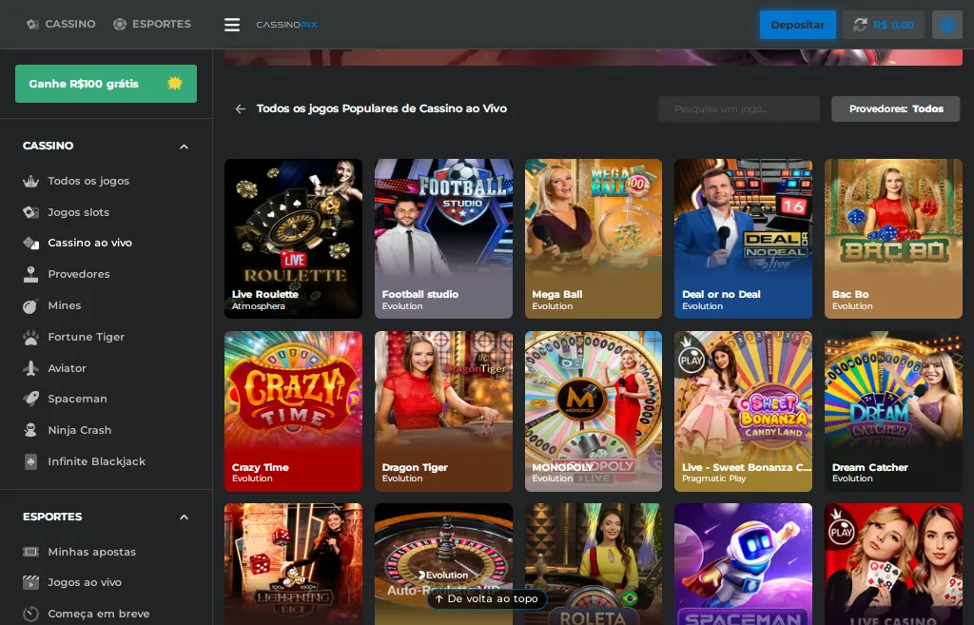Open the MONOPOLY live game card
The image size is (974, 625).
[x=594, y=411]
